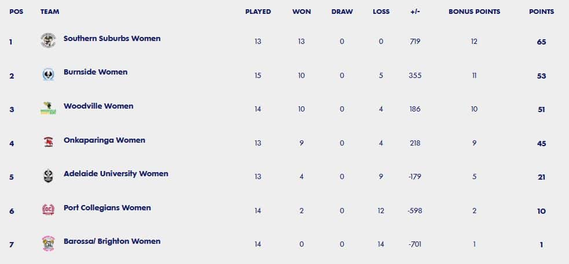Sort by the BONUS POINTS column header

click(x=474, y=12)
